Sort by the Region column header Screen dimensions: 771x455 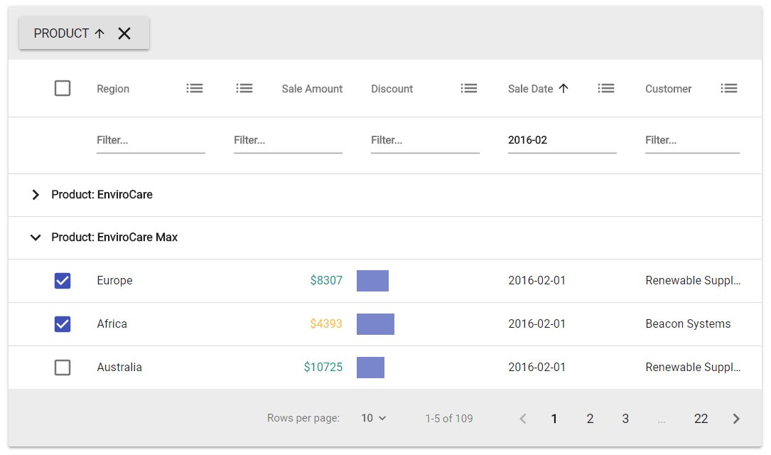113,89
